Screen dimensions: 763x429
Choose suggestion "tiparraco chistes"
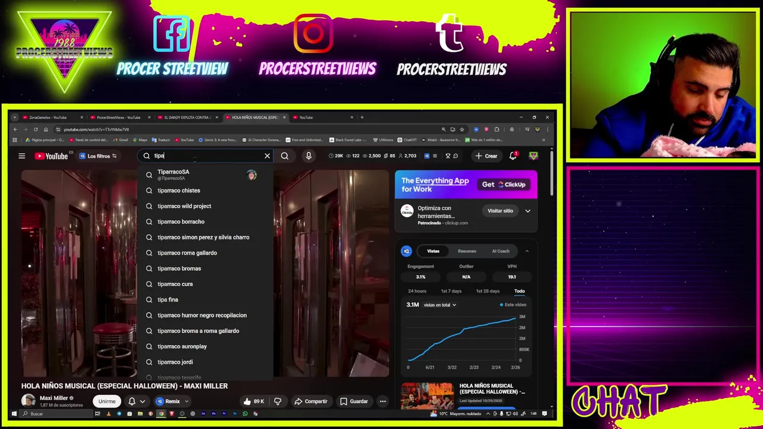(x=206, y=191)
